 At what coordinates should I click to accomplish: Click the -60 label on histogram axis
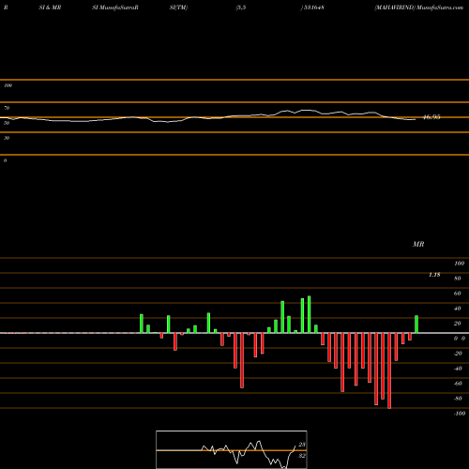tap(458, 384)
